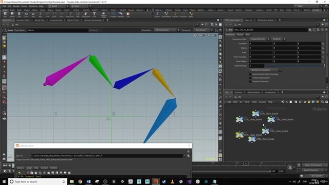Open the Main takes dropdown
Screen dimensions: 329x185
tap(81, 6)
